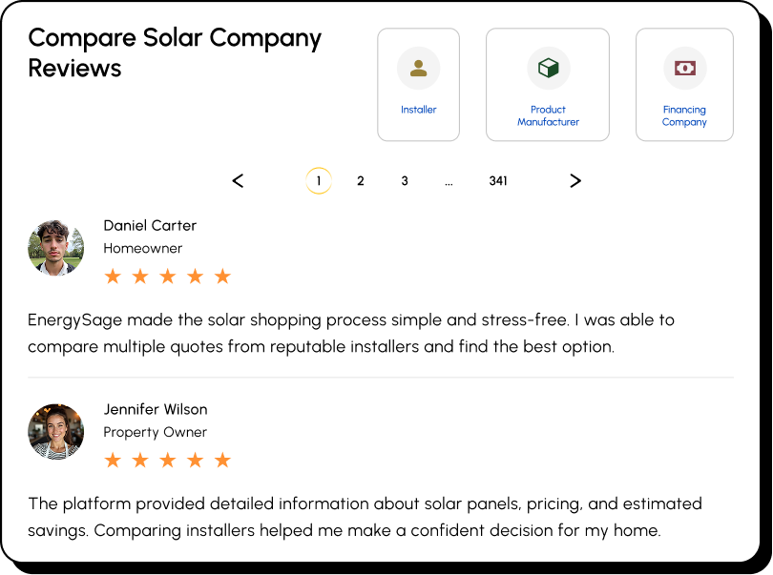Open Jennifer Wilson's profile photo

coord(55,432)
